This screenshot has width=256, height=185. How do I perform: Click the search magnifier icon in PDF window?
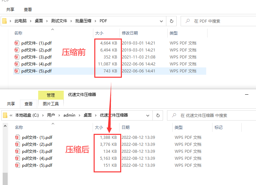pos(188,21)
